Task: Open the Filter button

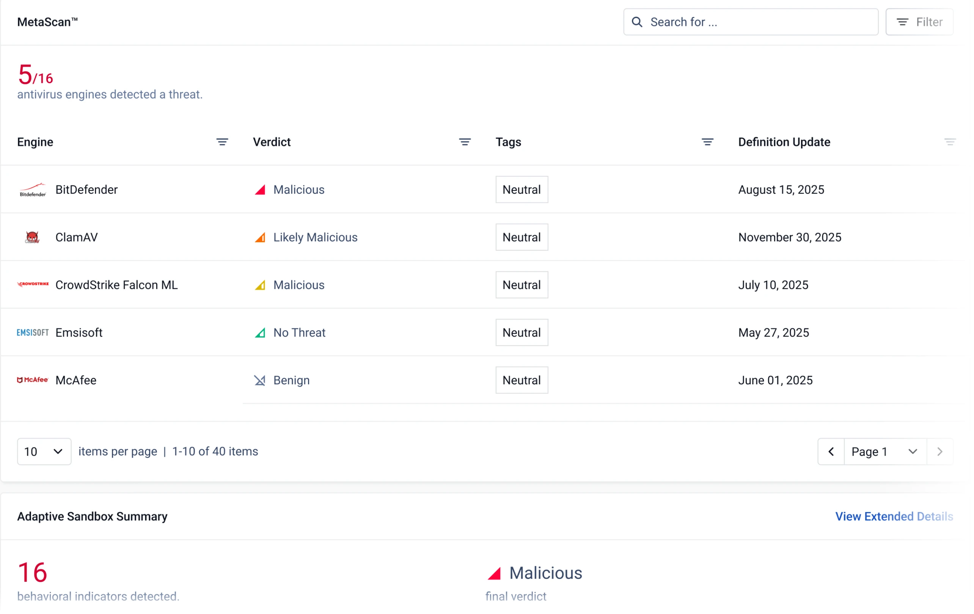Action: click(919, 22)
